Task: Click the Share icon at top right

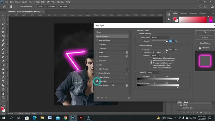Action: coord(212,7)
